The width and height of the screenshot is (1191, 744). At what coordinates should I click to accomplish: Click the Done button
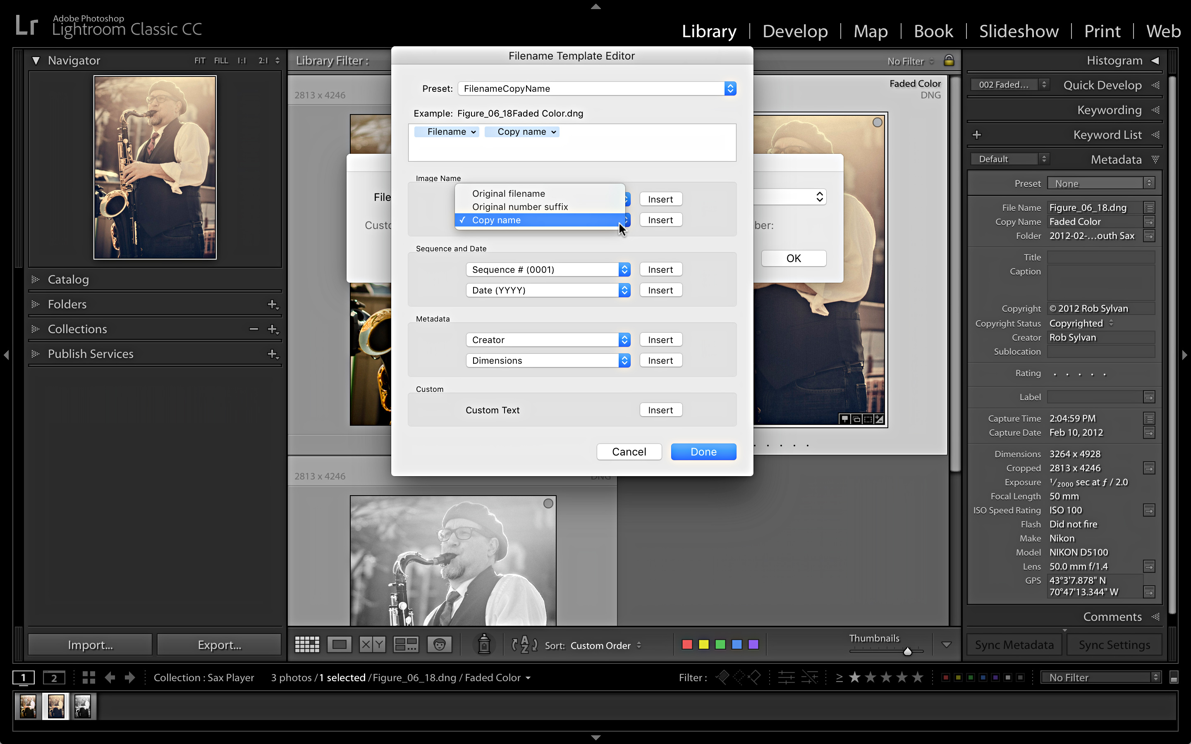click(x=703, y=451)
